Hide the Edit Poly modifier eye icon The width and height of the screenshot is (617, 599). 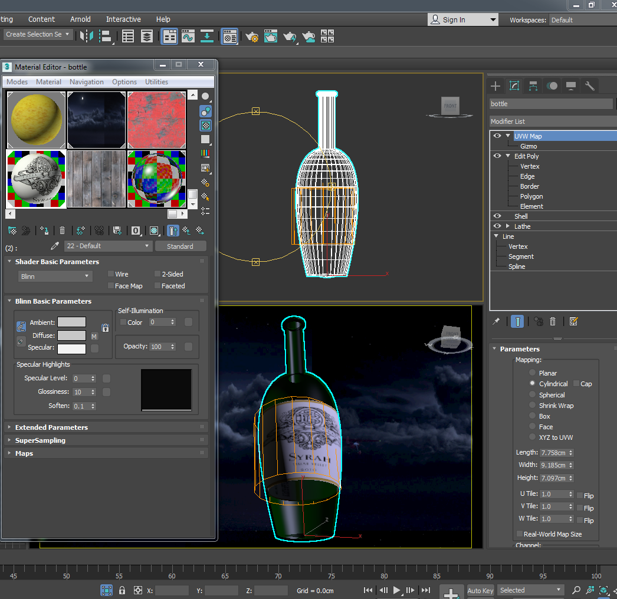[497, 156]
